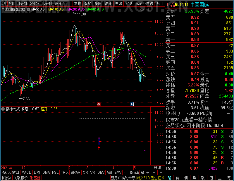Click the 日线 period label
This screenshot has width=234, height=181.
pyautogui.click(x=157, y=168)
